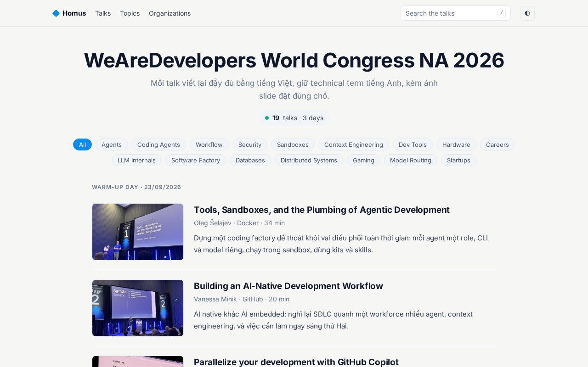The height and width of the screenshot is (367, 588).
Task: Select the Software Factory chip
Action: tap(196, 160)
